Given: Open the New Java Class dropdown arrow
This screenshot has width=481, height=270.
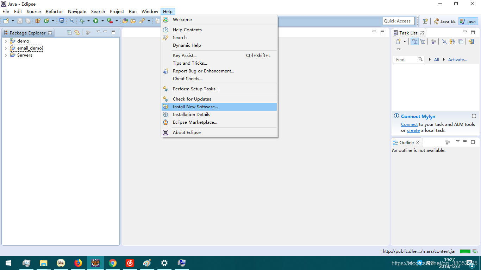Looking at the screenshot, I should pos(53,21).
